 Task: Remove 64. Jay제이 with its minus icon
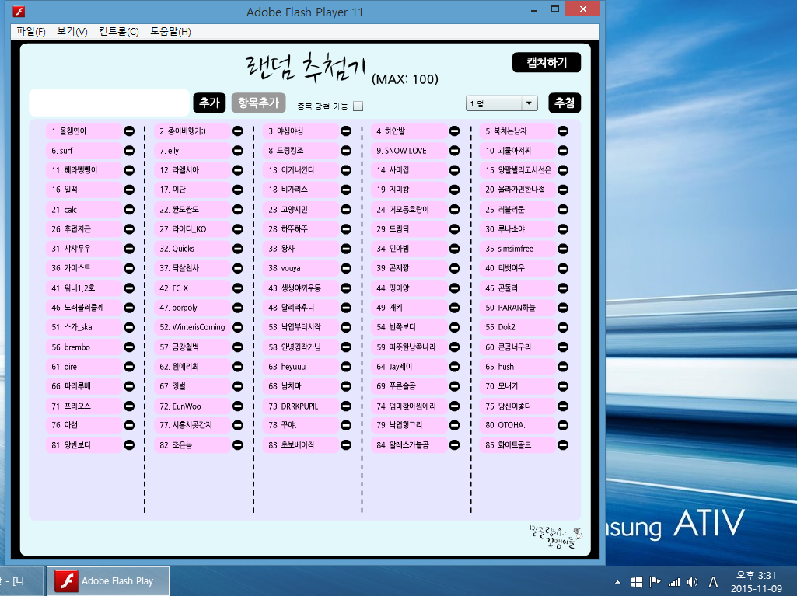click(454, 366)
